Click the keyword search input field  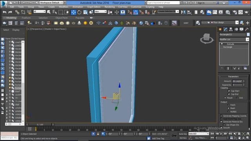tap(163, 3)
